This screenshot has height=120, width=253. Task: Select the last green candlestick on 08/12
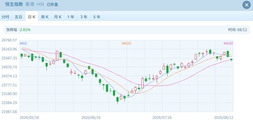[x=231, y=60]
